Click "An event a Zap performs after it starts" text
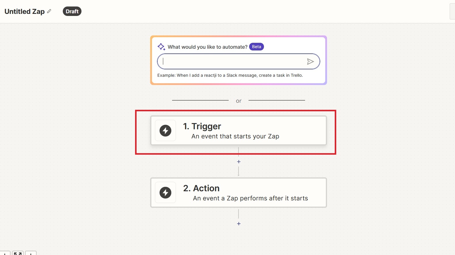 pos(250,198)
